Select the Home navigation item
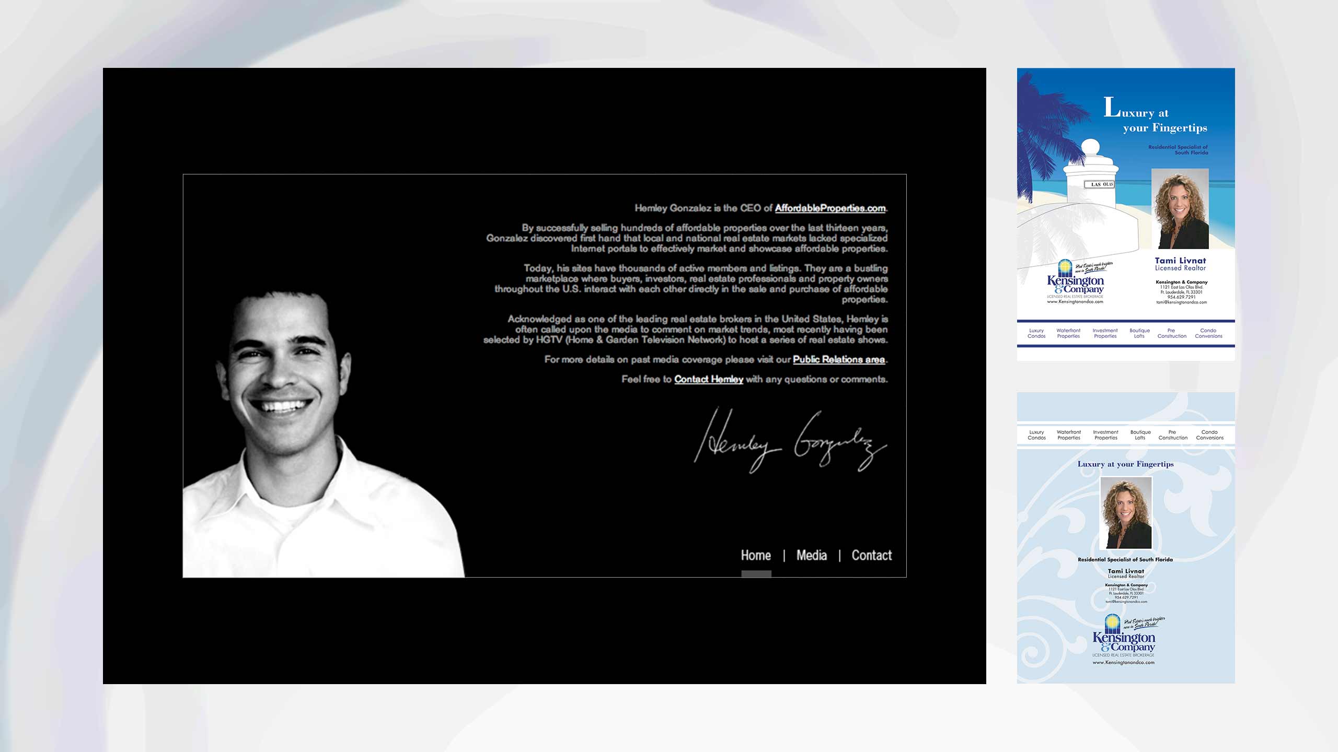 pyautogui.click(x=756, y=555)
